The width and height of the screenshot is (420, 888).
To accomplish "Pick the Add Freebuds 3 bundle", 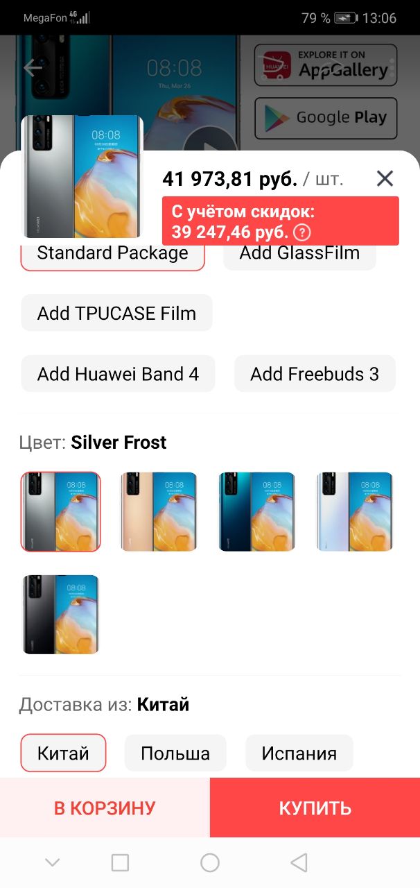I will coord(315,374).
